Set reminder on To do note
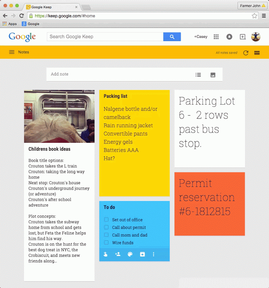 pos(106,254)
